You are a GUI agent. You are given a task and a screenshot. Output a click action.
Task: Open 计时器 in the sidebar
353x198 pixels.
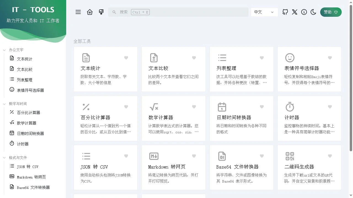click(x=23, y=144)
